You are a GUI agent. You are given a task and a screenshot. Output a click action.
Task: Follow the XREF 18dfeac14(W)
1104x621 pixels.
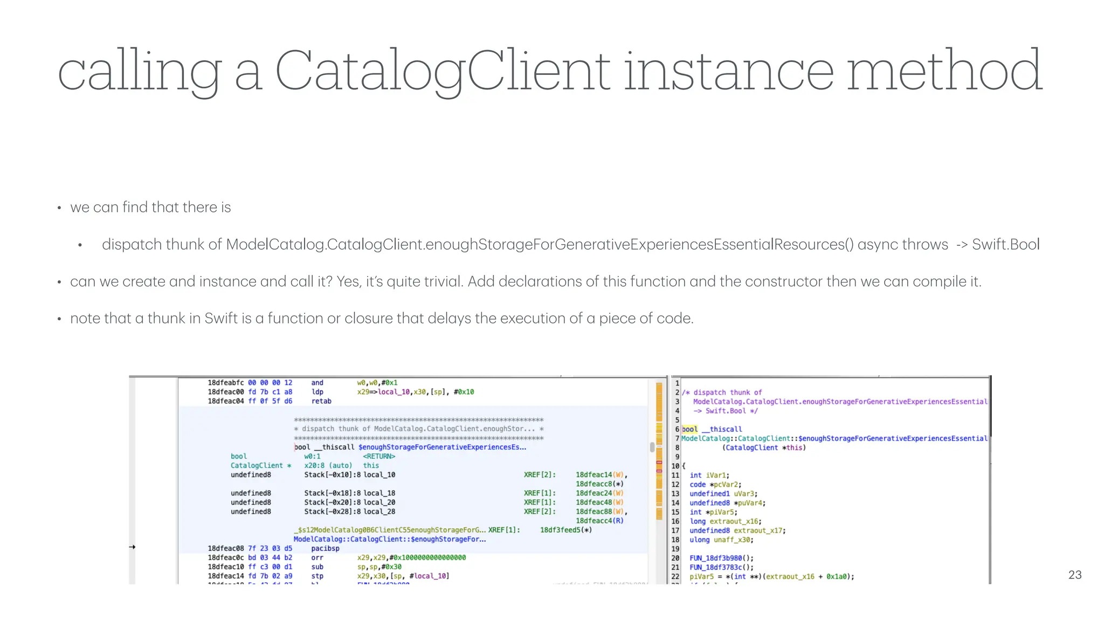click(x=600, y=475)
